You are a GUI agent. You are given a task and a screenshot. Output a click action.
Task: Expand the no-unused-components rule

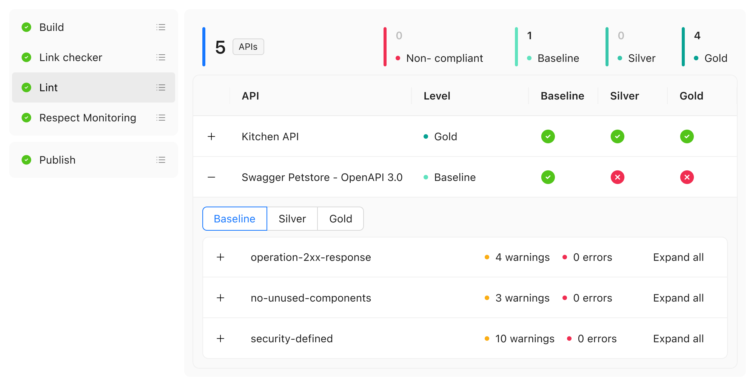(x=220, y=298)
